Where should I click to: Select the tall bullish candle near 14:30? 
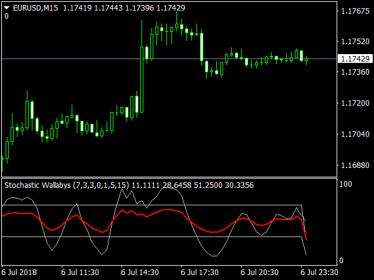(x=141, y=80)
